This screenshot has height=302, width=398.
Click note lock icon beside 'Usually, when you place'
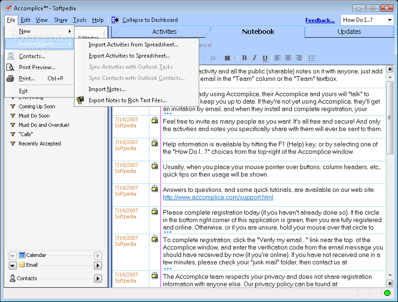[155, 166]
